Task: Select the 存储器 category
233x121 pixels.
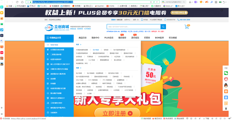Action: [x=59, y=83]
